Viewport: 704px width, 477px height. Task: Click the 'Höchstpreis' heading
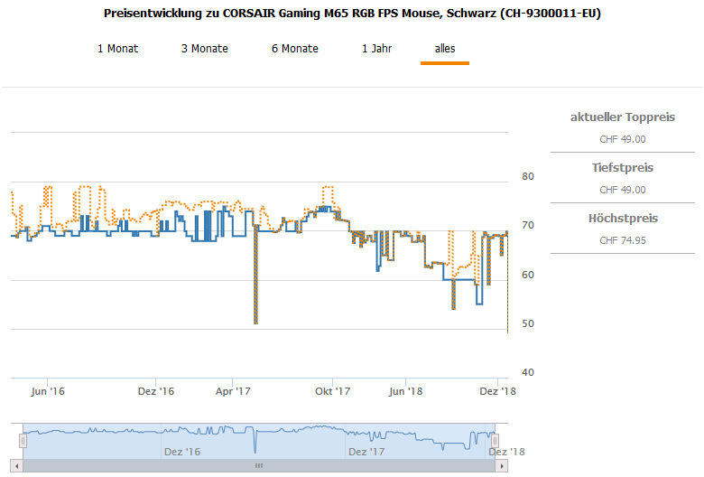(623, 219)
